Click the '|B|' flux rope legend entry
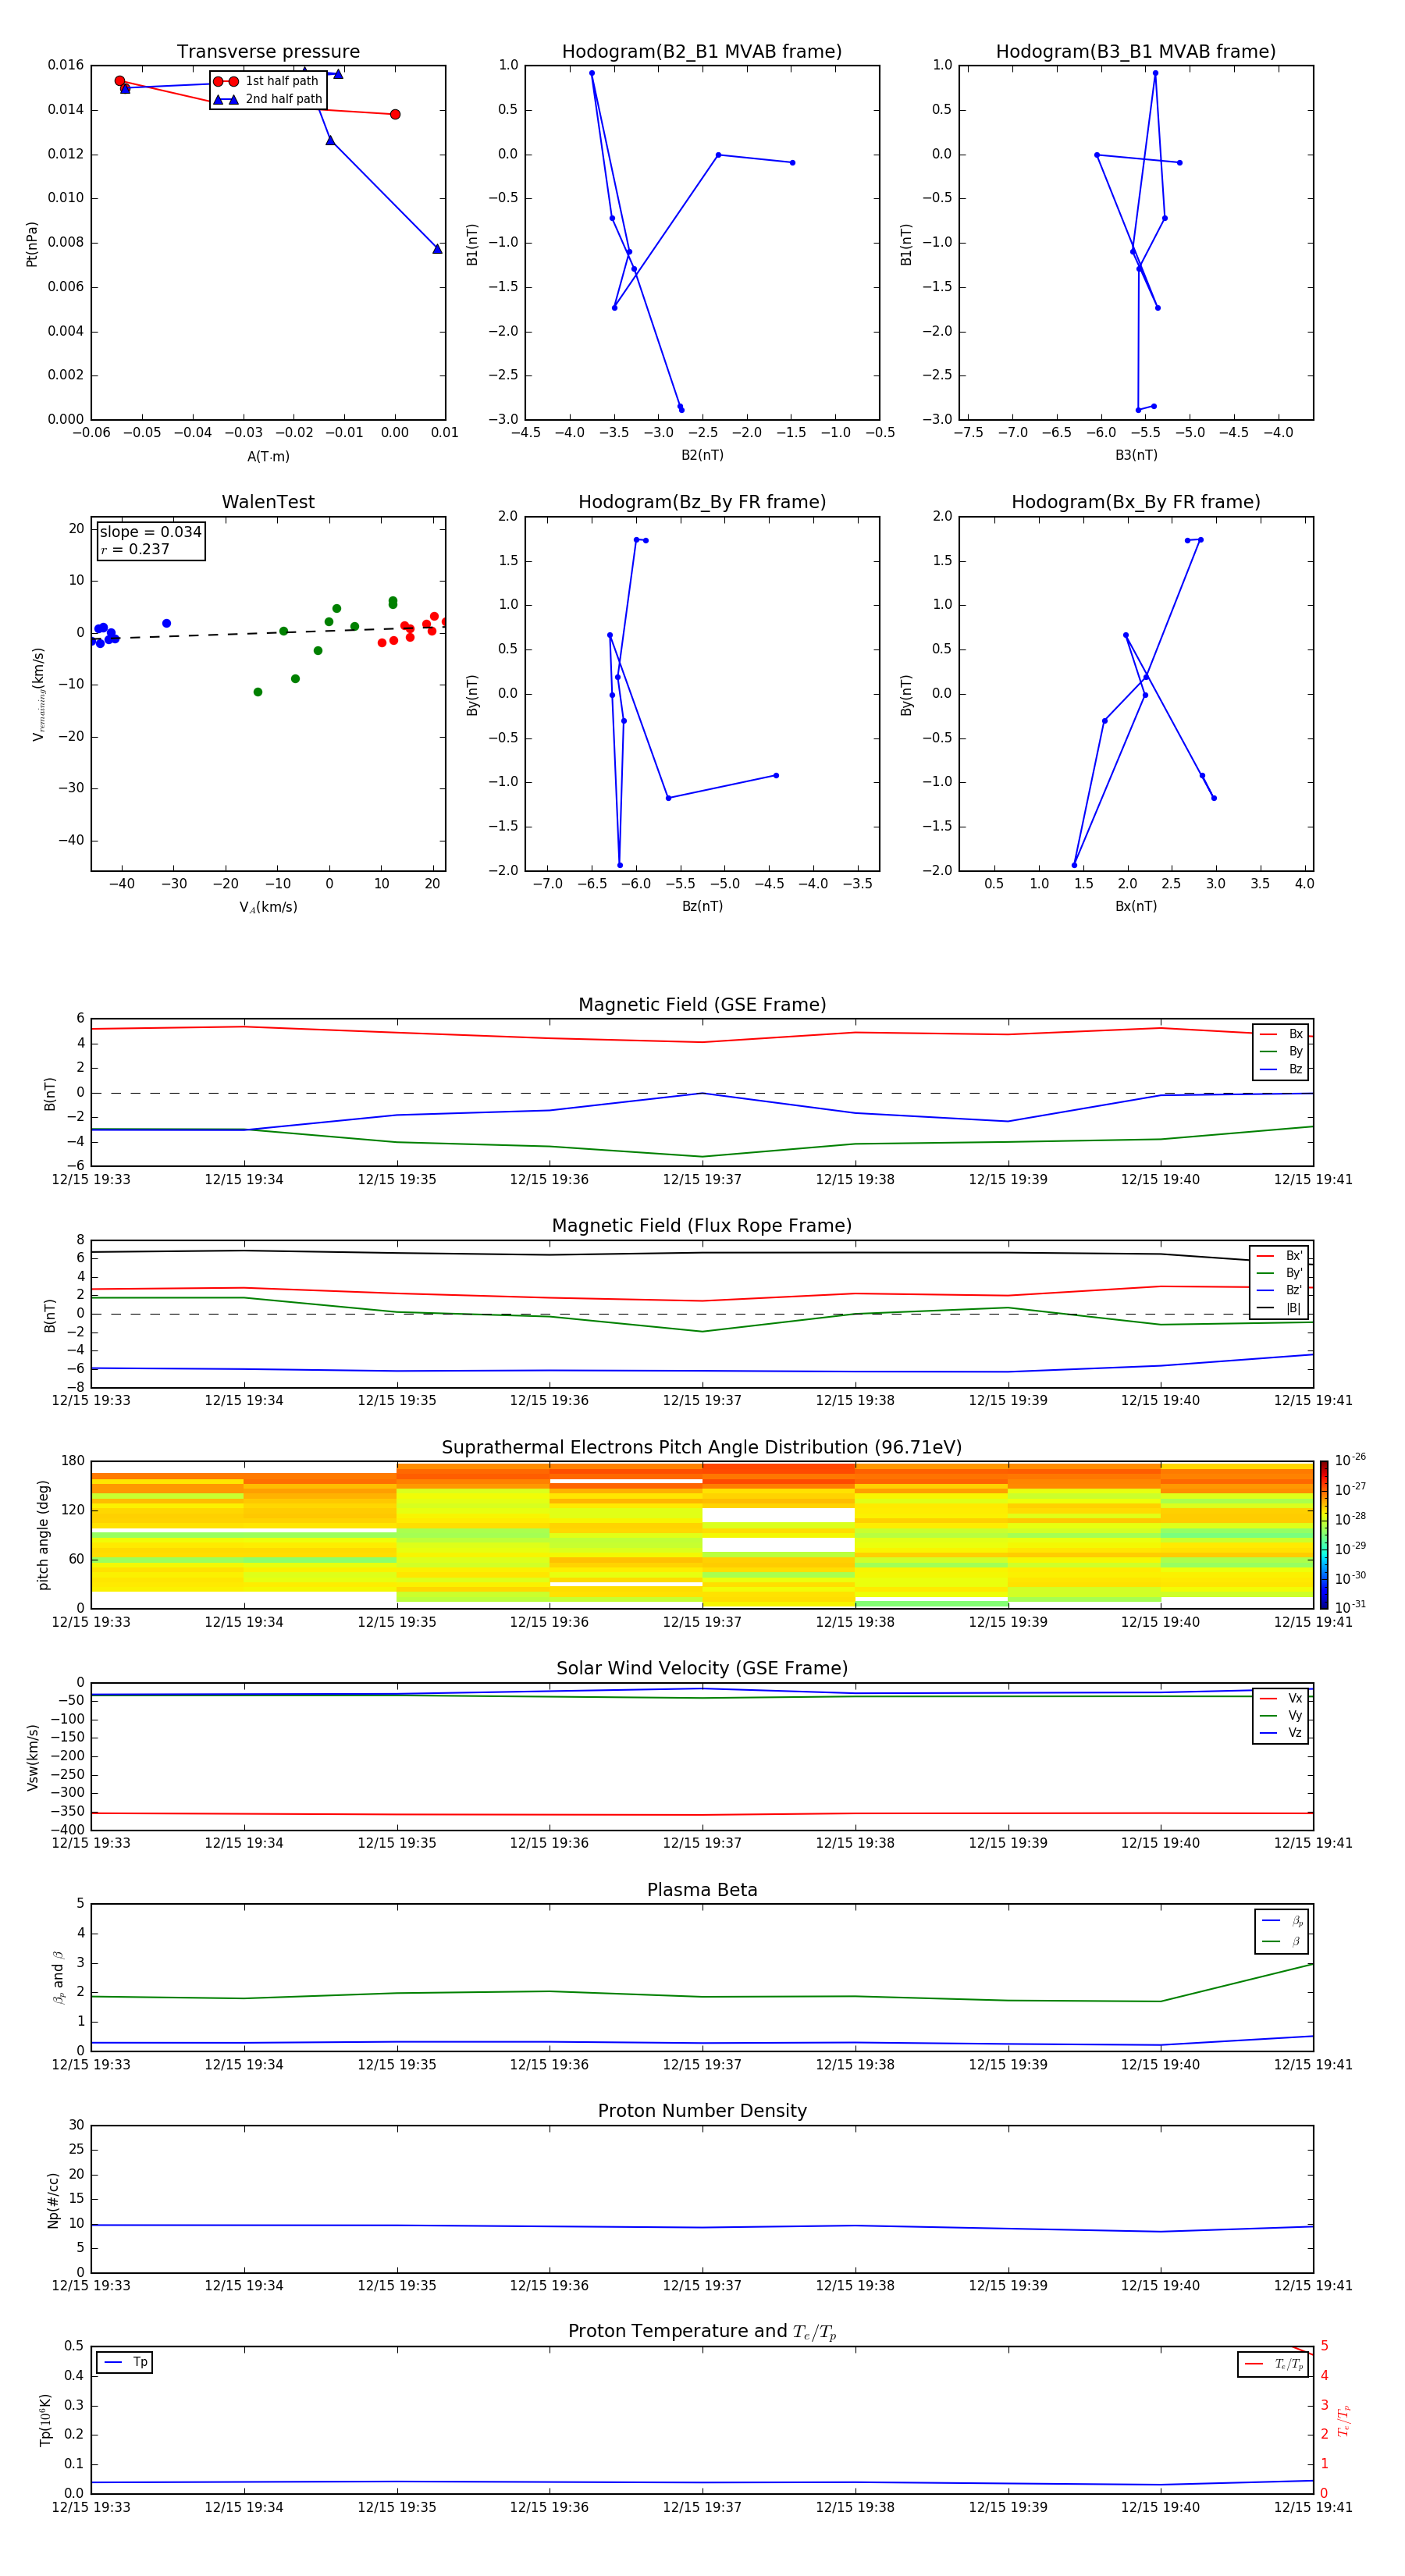Viewport: 1405px width, 2576px height. (x=1281, y=1308)
